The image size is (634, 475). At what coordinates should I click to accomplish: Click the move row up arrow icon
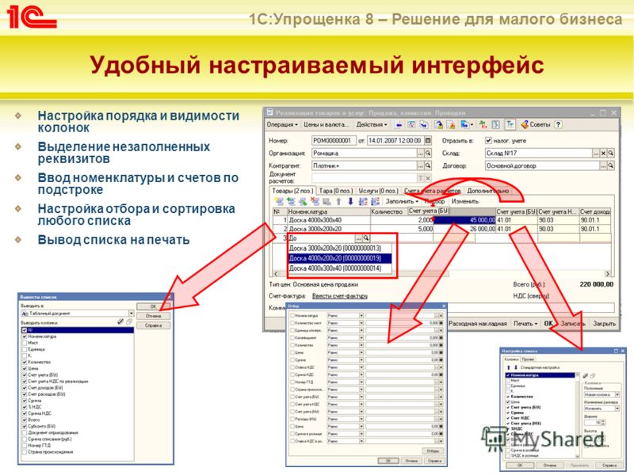[x=338, y=201]
